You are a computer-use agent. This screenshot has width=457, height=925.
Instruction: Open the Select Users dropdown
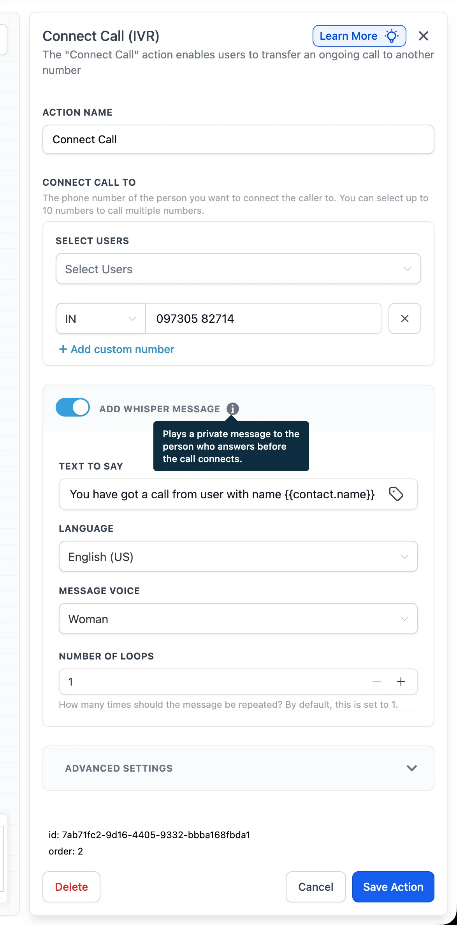point(238,269)
